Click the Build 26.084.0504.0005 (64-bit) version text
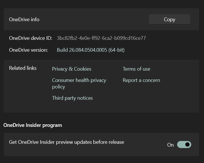This screenshot has height=163, width=204. click(x=91, y=50)
